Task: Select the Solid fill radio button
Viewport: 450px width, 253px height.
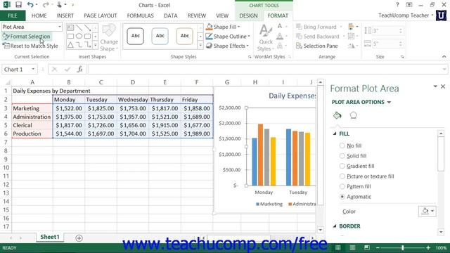Action: click(x=342, y=156)
